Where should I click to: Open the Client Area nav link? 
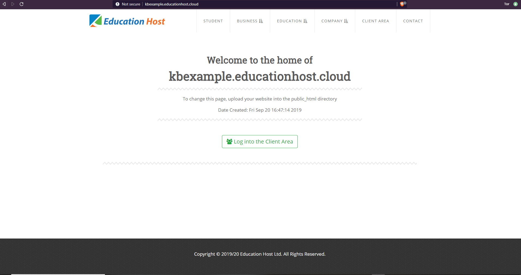pyautogui.click(x=376, y=21)
